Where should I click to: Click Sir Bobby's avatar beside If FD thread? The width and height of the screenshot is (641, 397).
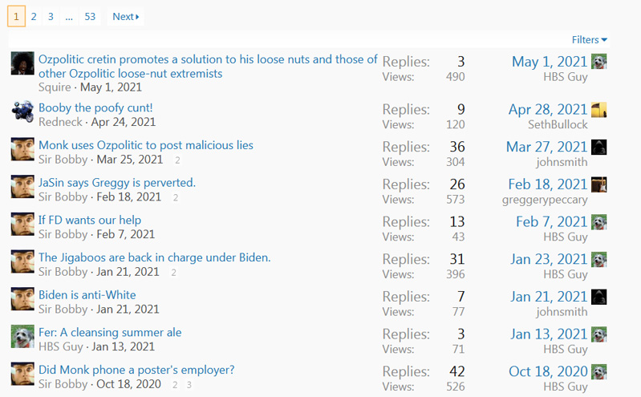click(22, 224)
